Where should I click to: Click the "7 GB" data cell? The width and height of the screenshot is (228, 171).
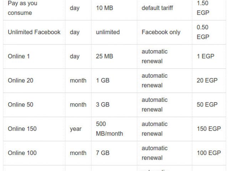(103, 153)
